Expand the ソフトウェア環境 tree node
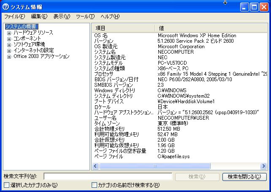 point(9,44)
